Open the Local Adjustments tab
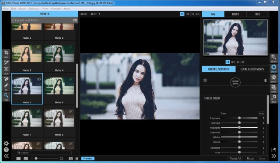This screenshot has height=163, width=280. point(252,69)
